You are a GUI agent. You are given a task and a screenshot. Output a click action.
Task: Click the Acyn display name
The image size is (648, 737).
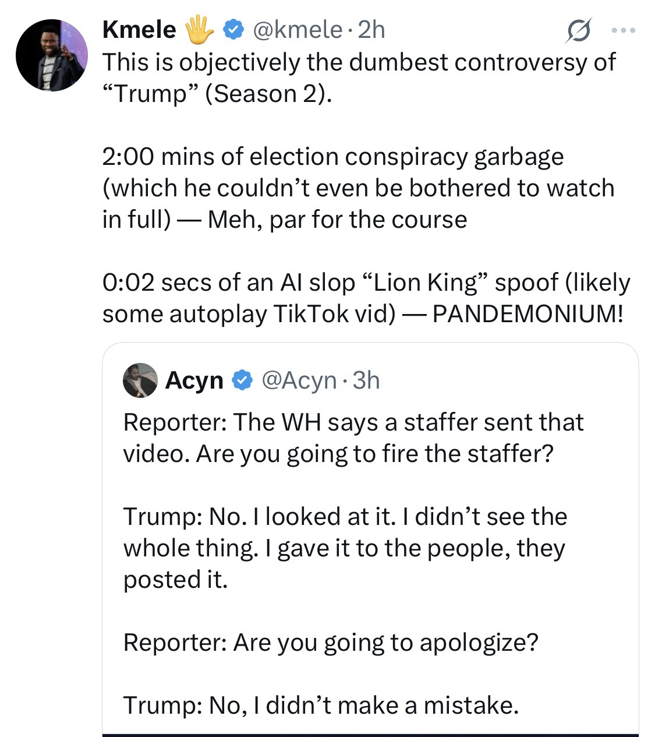click(194, 380)
